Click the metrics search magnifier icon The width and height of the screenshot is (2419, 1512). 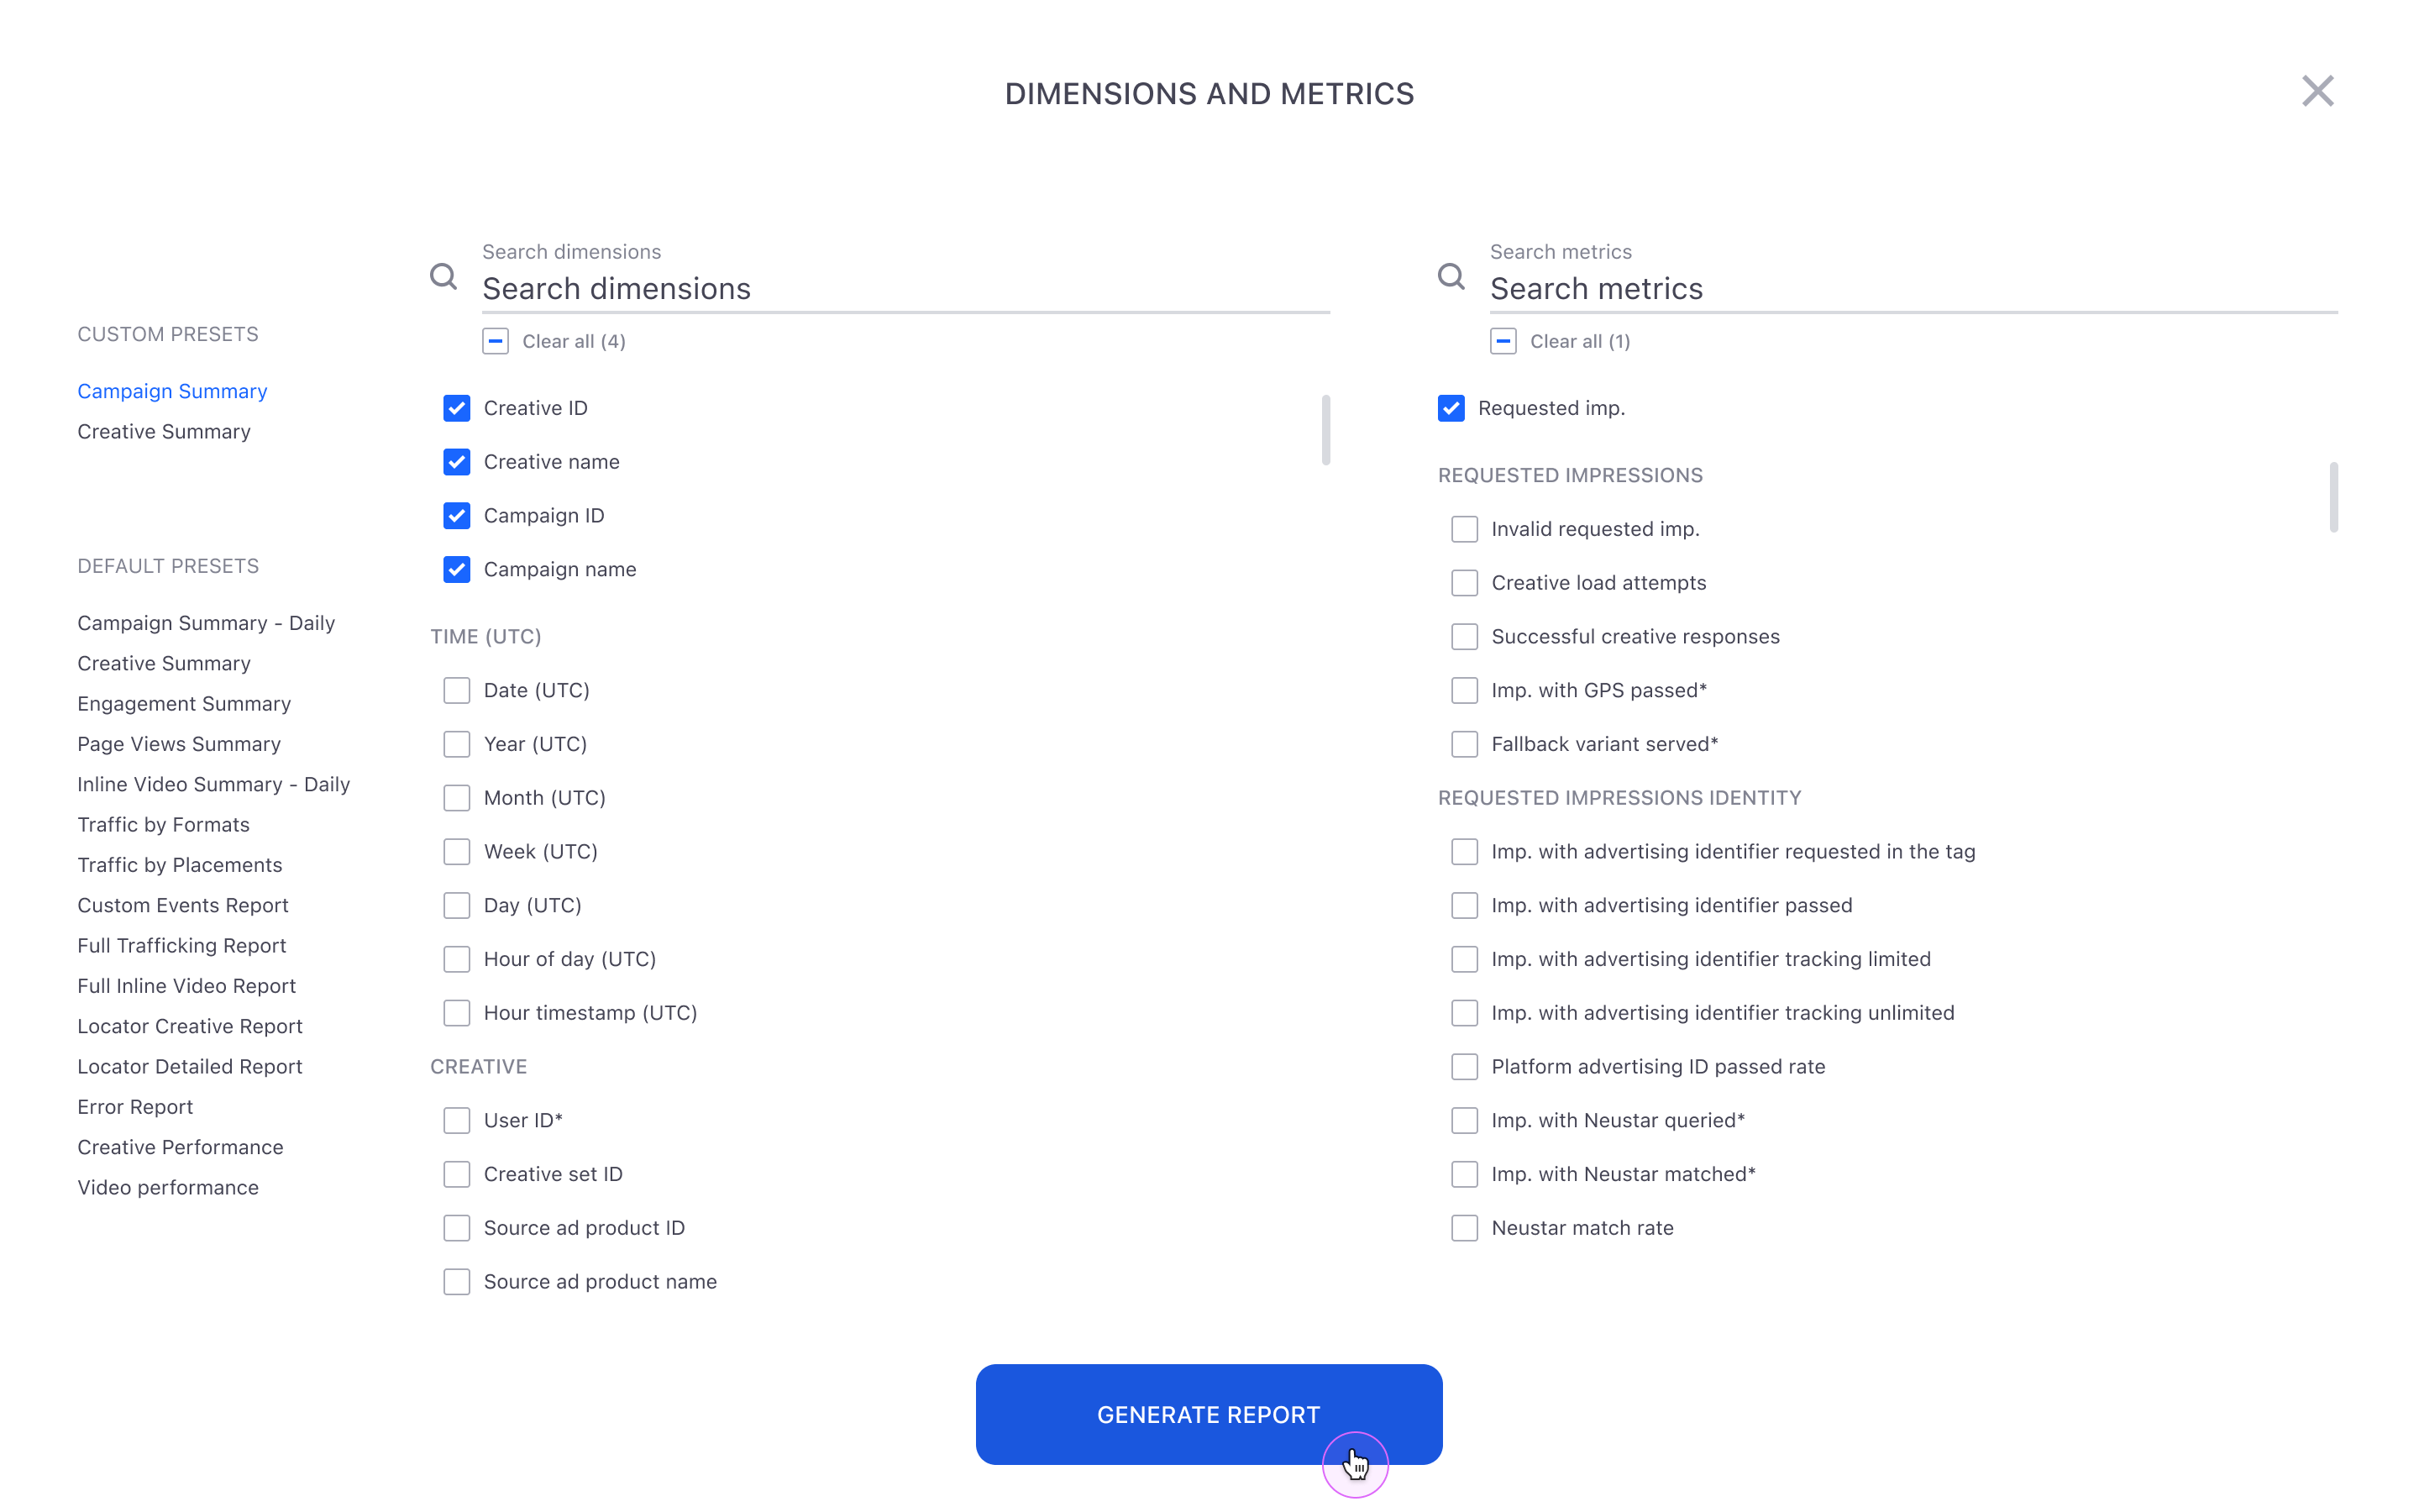[1451, 276]
